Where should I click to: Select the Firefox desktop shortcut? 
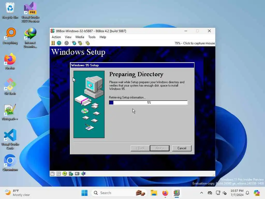[10, 61]
